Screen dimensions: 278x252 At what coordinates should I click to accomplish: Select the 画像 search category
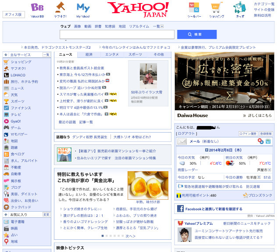(x=77, y=26)
